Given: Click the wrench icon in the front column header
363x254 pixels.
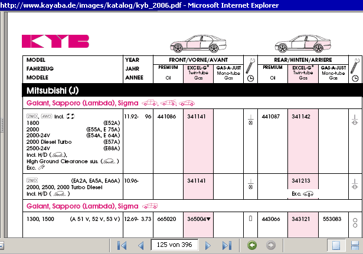Looking at the screenshot, I should pos(250,63).
